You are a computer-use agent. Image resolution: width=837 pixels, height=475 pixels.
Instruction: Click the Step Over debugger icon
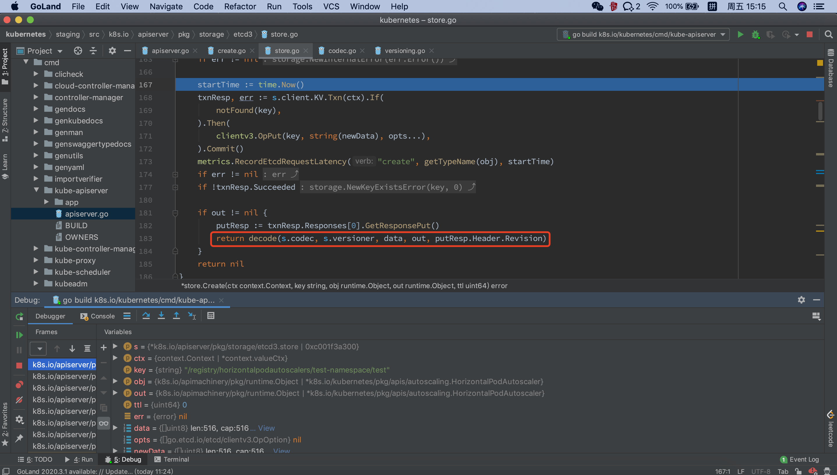pyautogui.click(x=146, y=316)
